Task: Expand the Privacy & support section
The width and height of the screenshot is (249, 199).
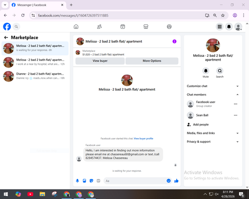Action: (213, 142)
